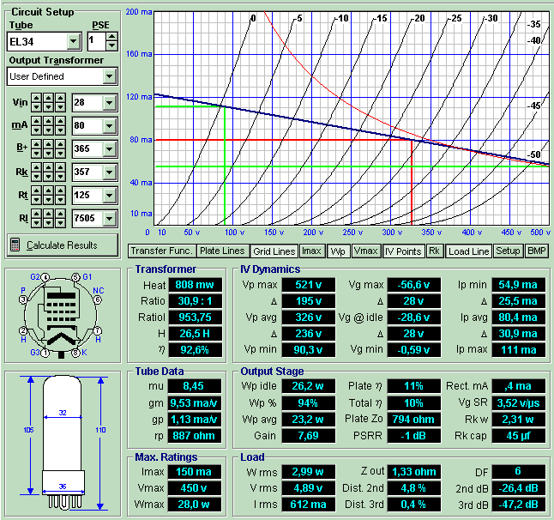Viewport: 554px width, 520px height.
Task: Toggle the Load Line display
Action: (x=469, y=251)
